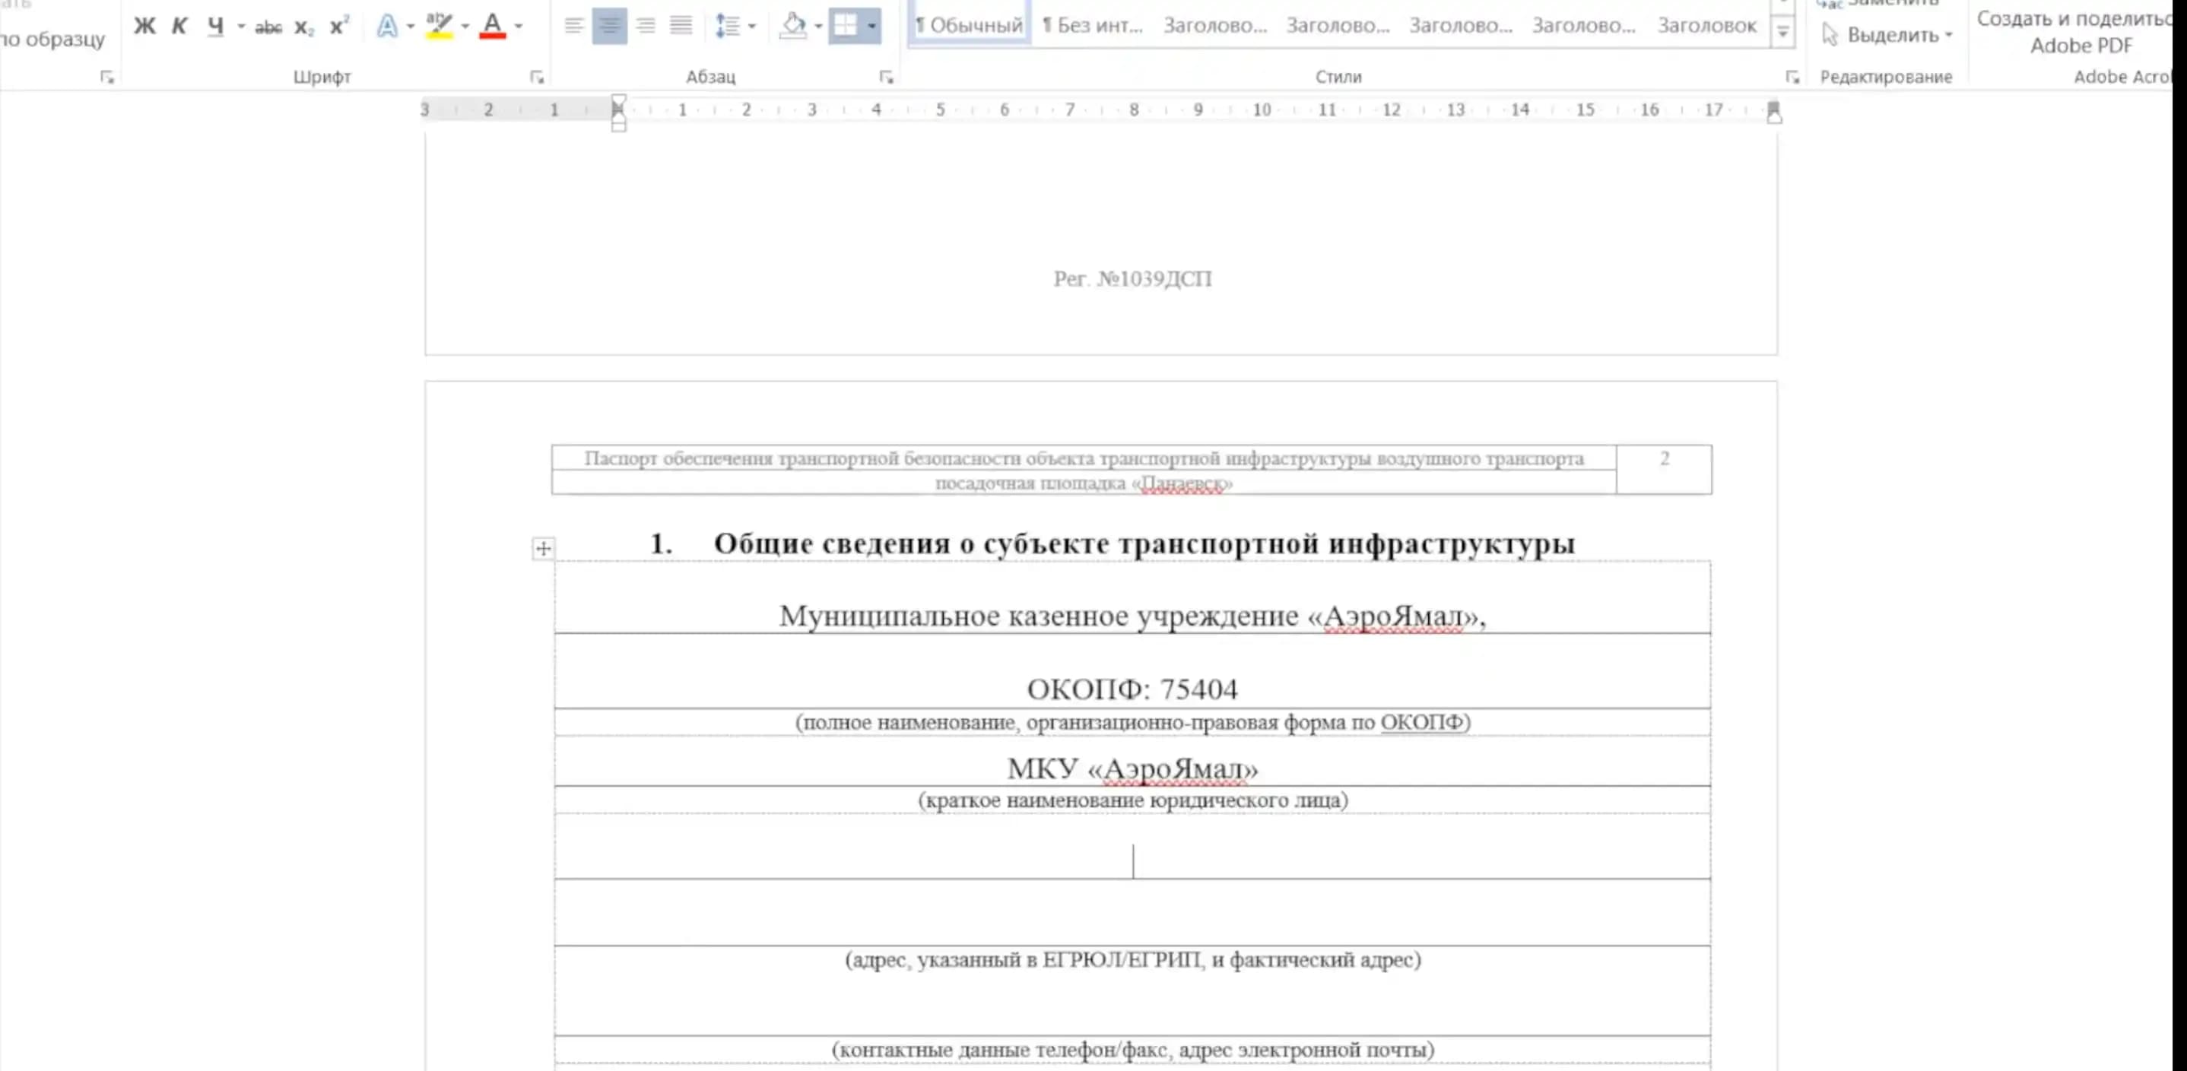Screen dimensions: 2187x1071
Task: Click footer text Рег. №1039ДСП
Action: (1132, 279)
